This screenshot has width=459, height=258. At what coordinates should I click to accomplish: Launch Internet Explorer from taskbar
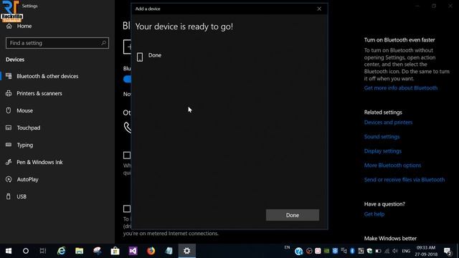point(61,251)
